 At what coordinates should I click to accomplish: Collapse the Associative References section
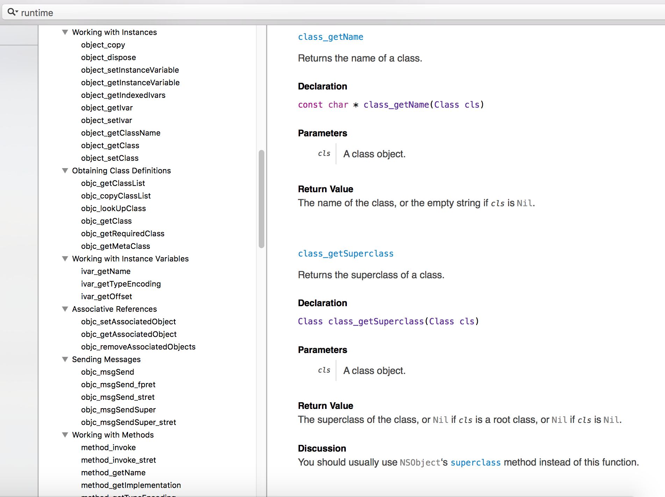tap(65, 309)
